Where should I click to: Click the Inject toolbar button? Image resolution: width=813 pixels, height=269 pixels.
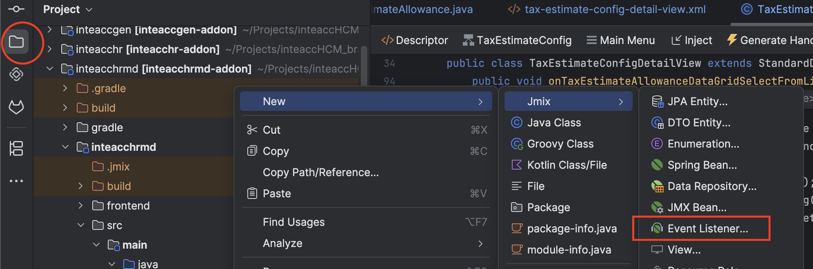[691, 40]
